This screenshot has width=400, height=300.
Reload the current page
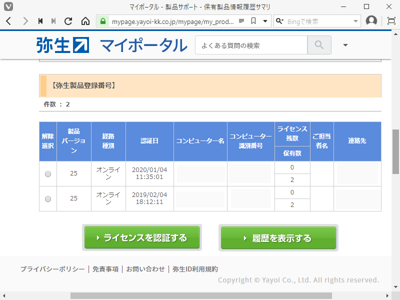click(x=68, y=21)
